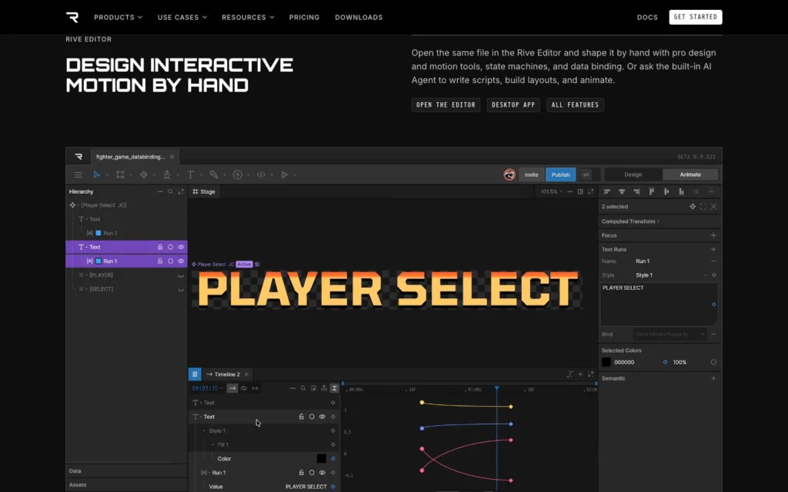Open the Use Cases dropdown in the header
This screenshot has width=788, height=492.
coord(182,17)
